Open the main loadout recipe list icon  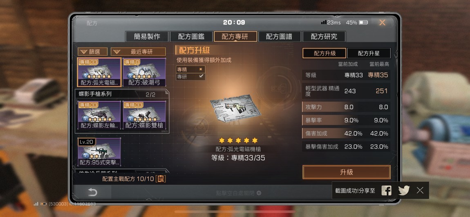click(x=161, y=179)
